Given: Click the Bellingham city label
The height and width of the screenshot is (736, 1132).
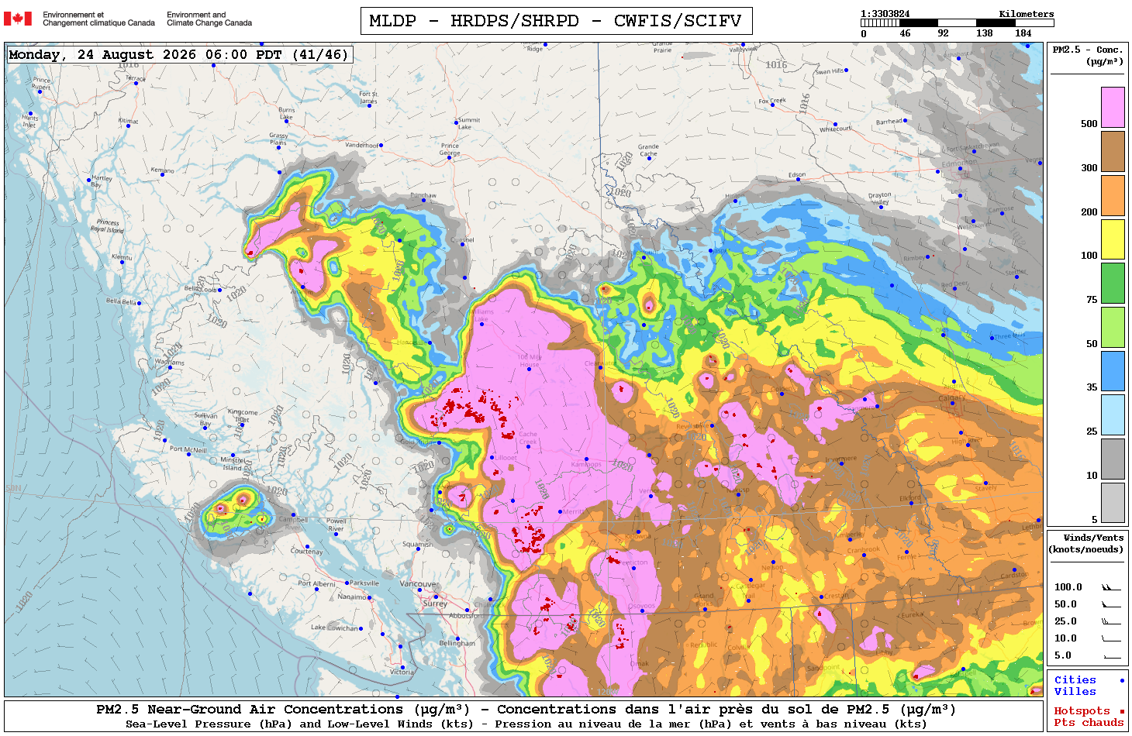Looking at the screenshot, I should pos(457,643).
